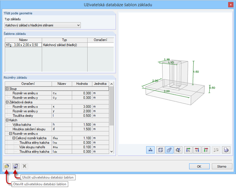Viewport: 236px width, 189px height.
Task: Edit the cx value 0.300
Action: point(82,93)
